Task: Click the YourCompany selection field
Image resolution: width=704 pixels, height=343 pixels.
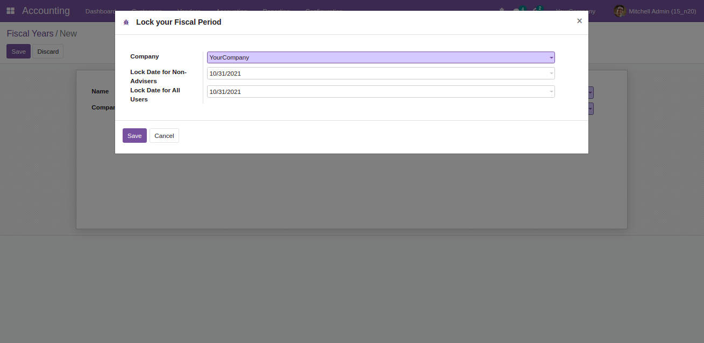Action: tap(376, 57)
